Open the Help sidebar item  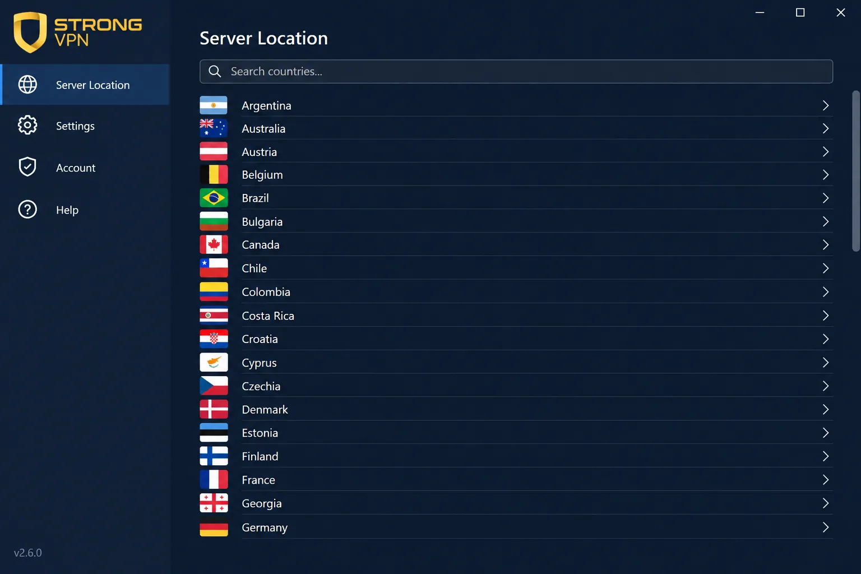click(x=85, y=210)
